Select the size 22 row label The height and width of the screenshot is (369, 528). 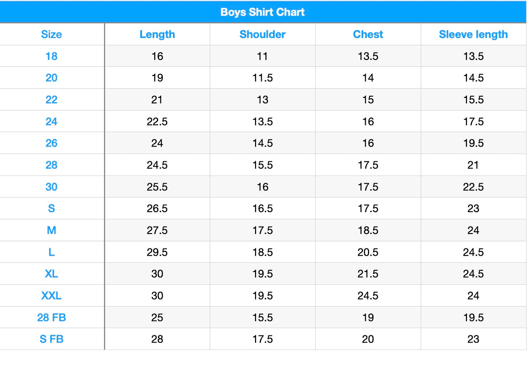click(52, 100)
